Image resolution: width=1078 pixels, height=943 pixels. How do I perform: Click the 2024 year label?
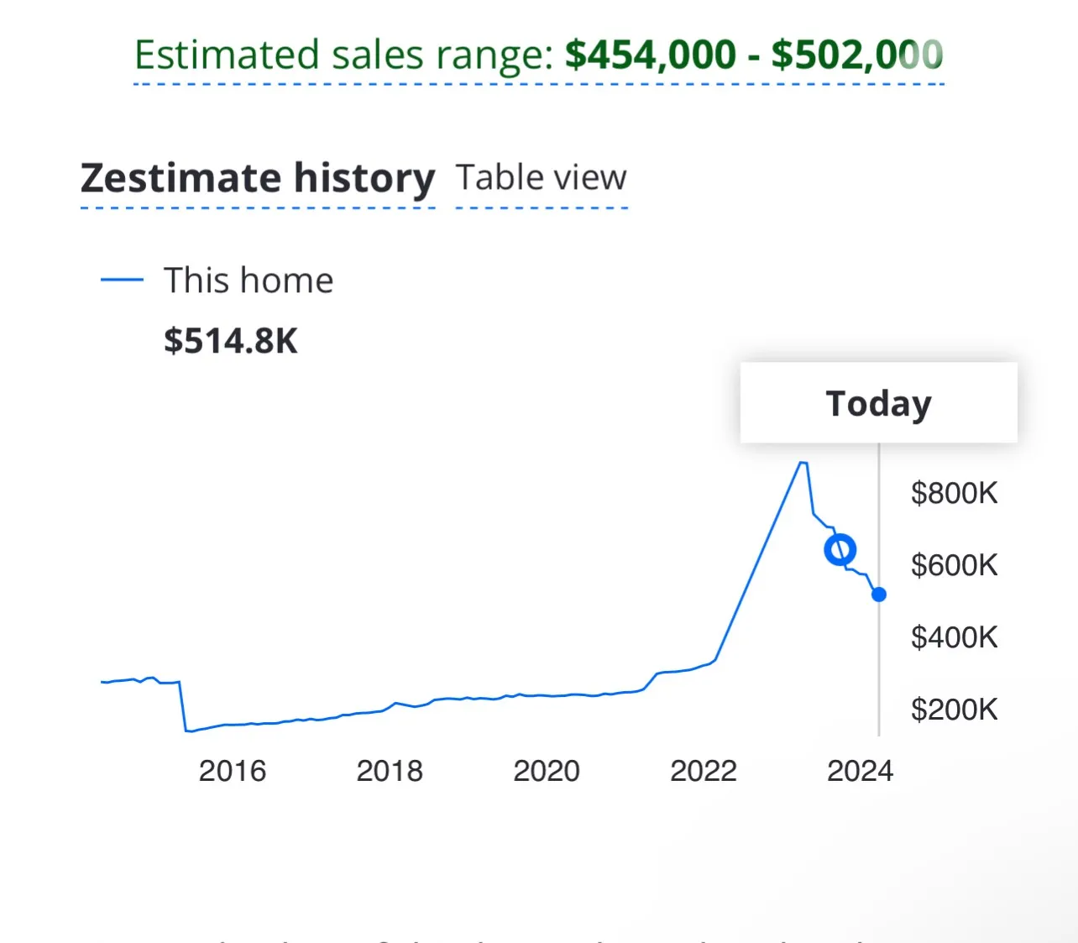(860, 771)
